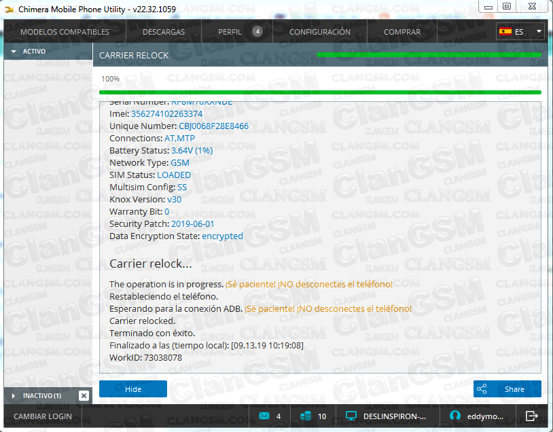
Task: Click the Hide button
Action: [x=133, y=389]
